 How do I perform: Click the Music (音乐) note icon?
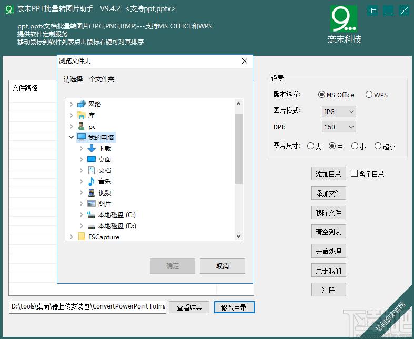coord(92,181)
